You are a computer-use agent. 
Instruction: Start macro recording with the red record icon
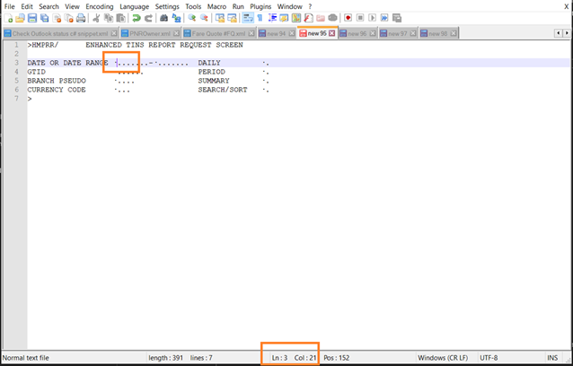point(348,18)
